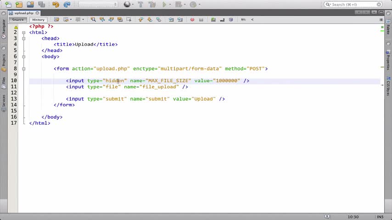This screenshot has width=392, height=220.
Task: Click the New File icon
Action: coord(8,5)
